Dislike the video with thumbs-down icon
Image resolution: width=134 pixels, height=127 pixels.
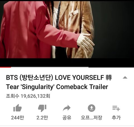42,108
